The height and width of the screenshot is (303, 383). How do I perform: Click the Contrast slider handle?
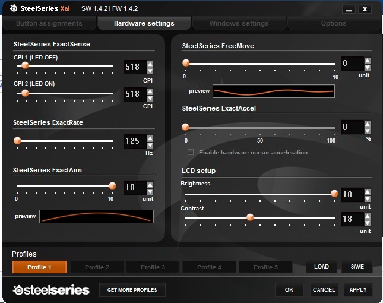click(x=250, y=217)
